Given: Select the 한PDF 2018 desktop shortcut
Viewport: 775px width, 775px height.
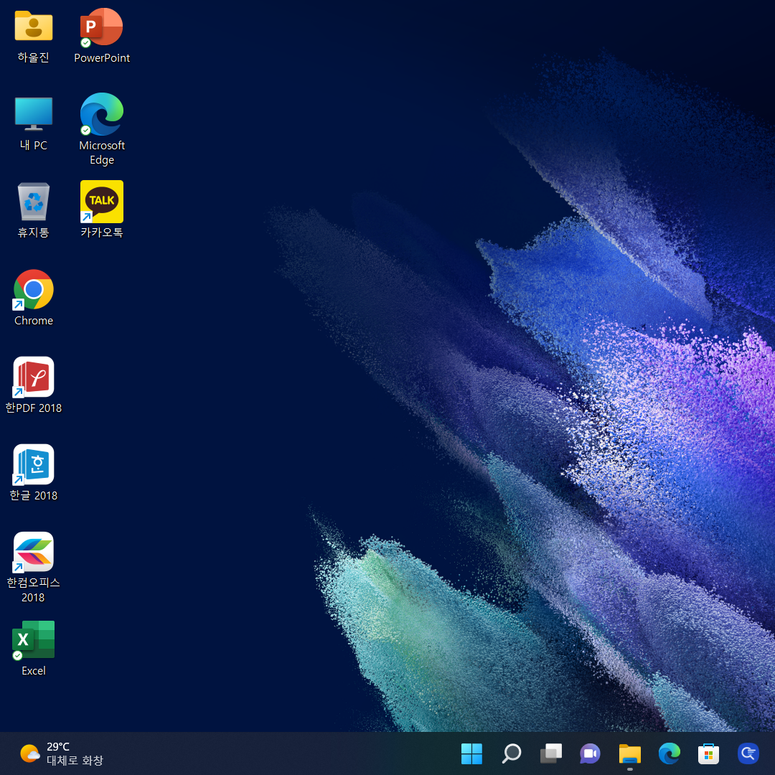Looking at the screenshot, I should (33, 377).
